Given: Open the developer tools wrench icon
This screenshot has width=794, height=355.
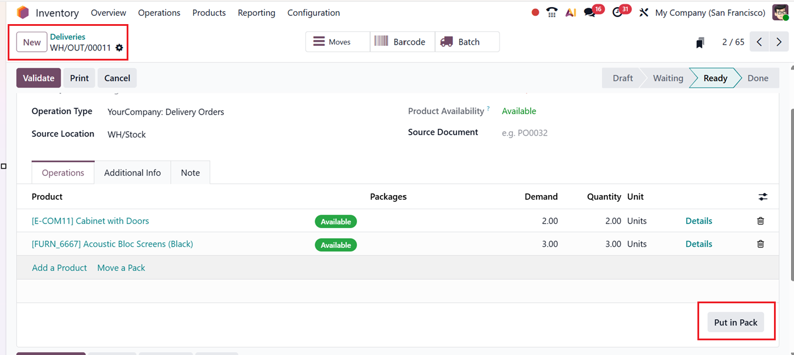Looking at the screenshot, I should 643,12.
